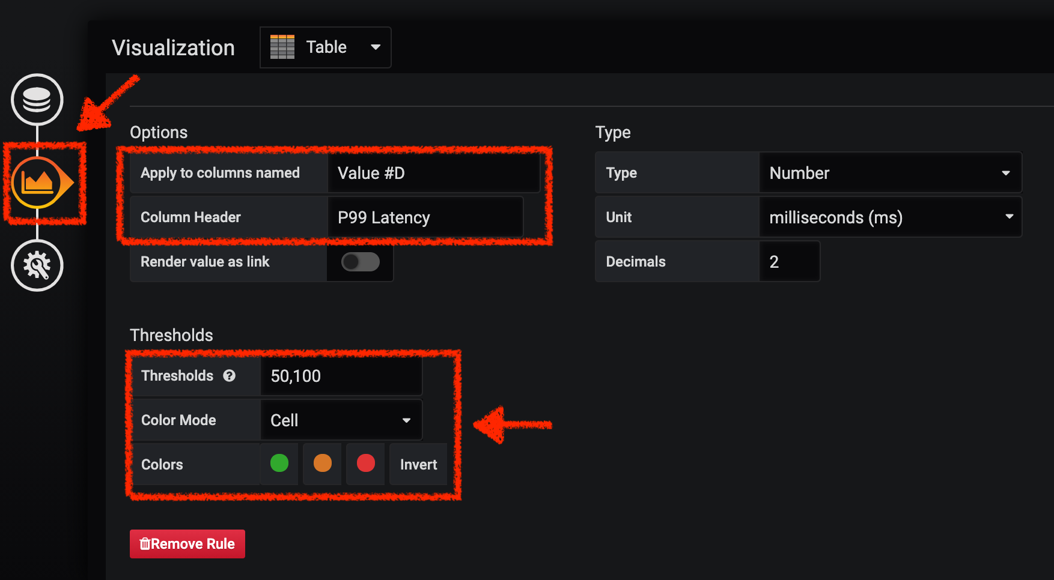Pick the green threshold color swatch
1054x580 pixels.
click(279, 464)
